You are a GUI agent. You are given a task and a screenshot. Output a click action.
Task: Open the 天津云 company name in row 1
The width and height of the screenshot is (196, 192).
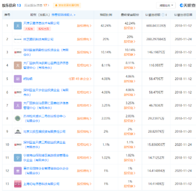[x=41, y=23]
